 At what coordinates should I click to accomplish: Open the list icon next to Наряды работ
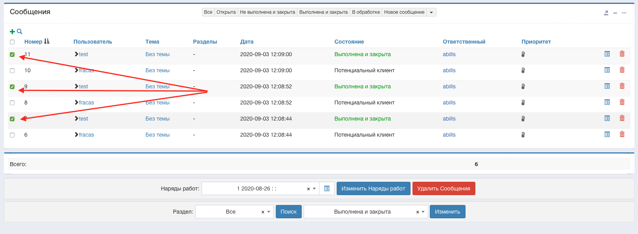(326, 189)
